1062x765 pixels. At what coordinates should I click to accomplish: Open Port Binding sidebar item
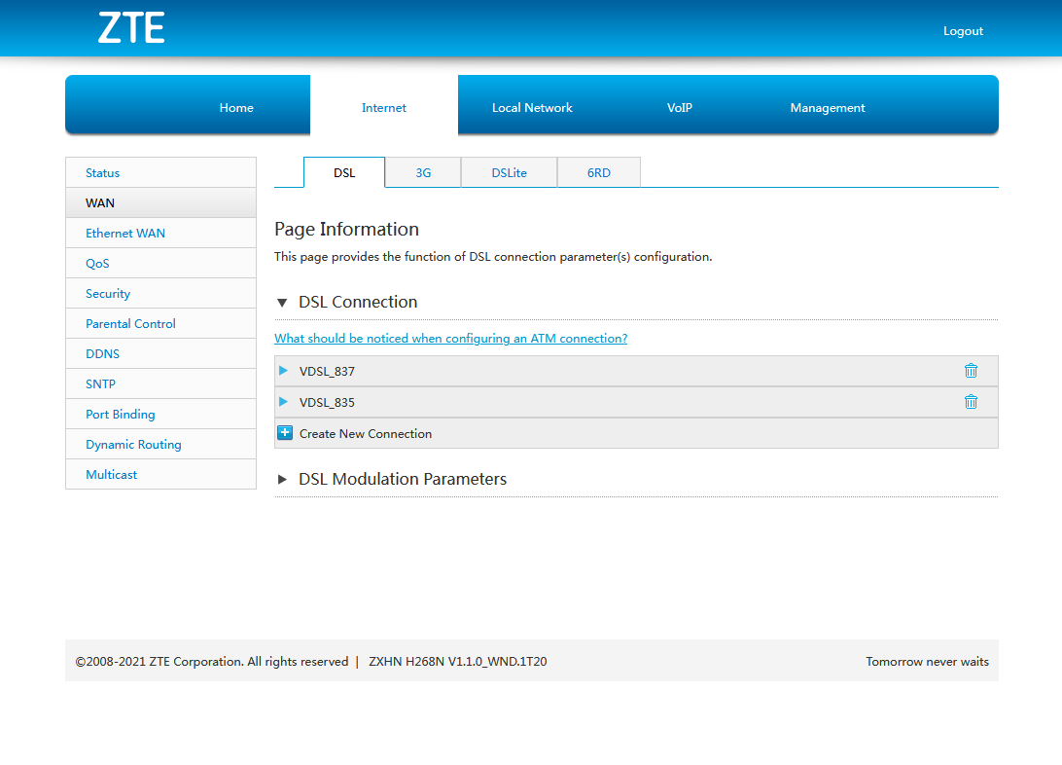click(161, 414)
